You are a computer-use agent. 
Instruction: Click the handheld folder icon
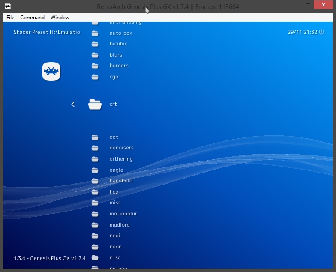(x=95, y=181)
